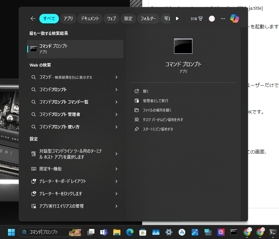Switch to the ドキュメント filter tab
Image resolution: width=279 pixels, height=239 pixels.
tap(90, 19)
